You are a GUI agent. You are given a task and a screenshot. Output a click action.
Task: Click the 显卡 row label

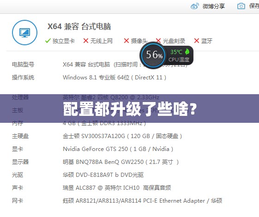click(x=18, y=149)
